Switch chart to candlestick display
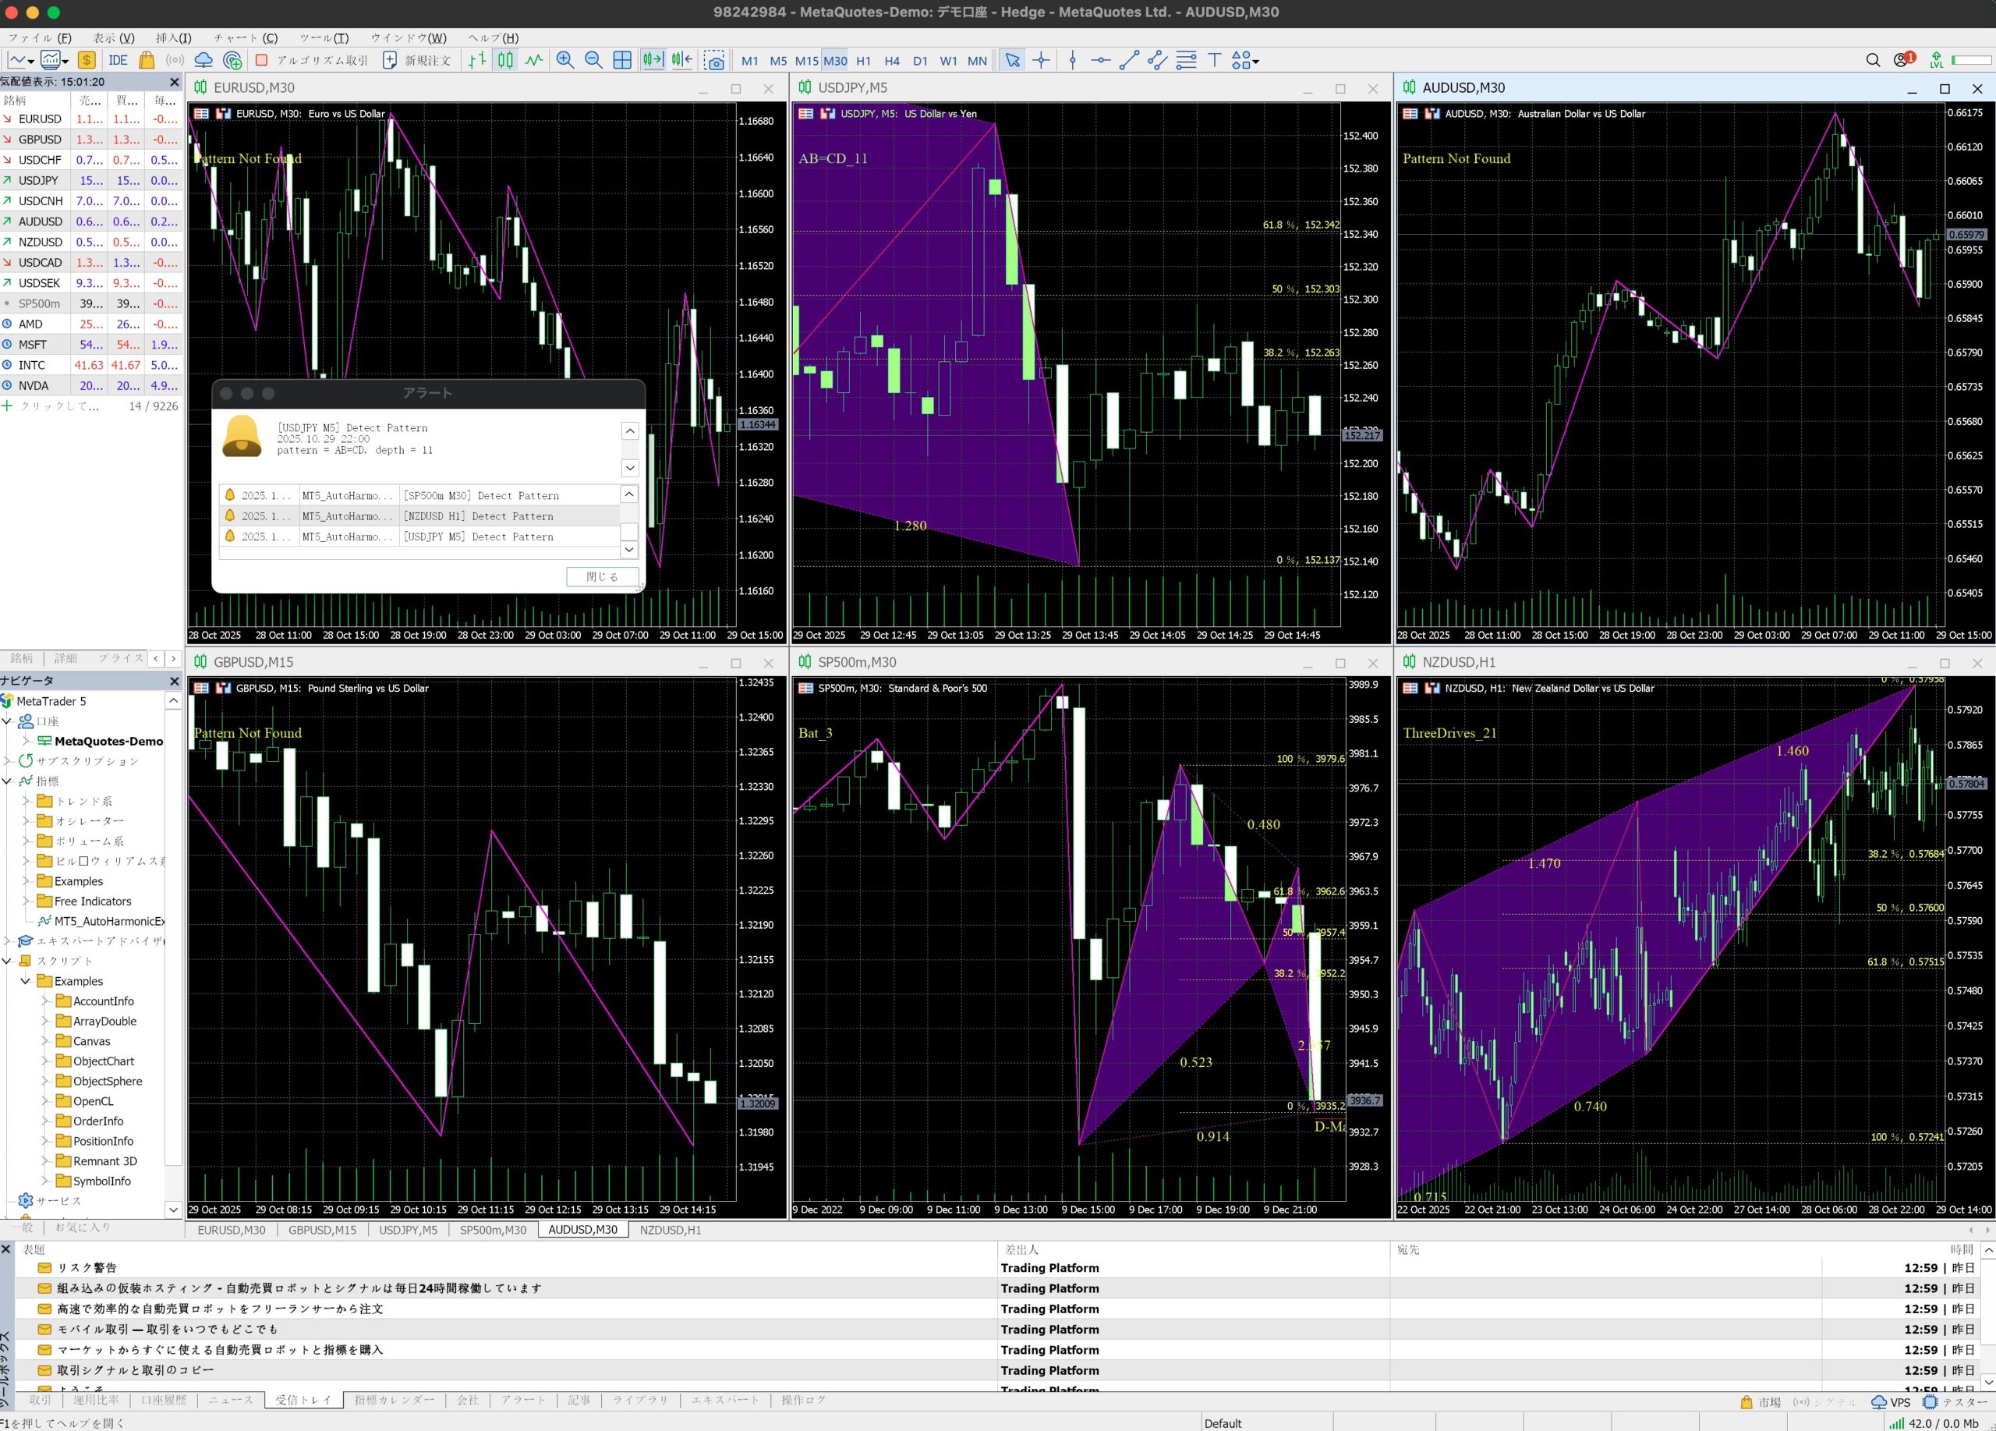 [505, 60]
